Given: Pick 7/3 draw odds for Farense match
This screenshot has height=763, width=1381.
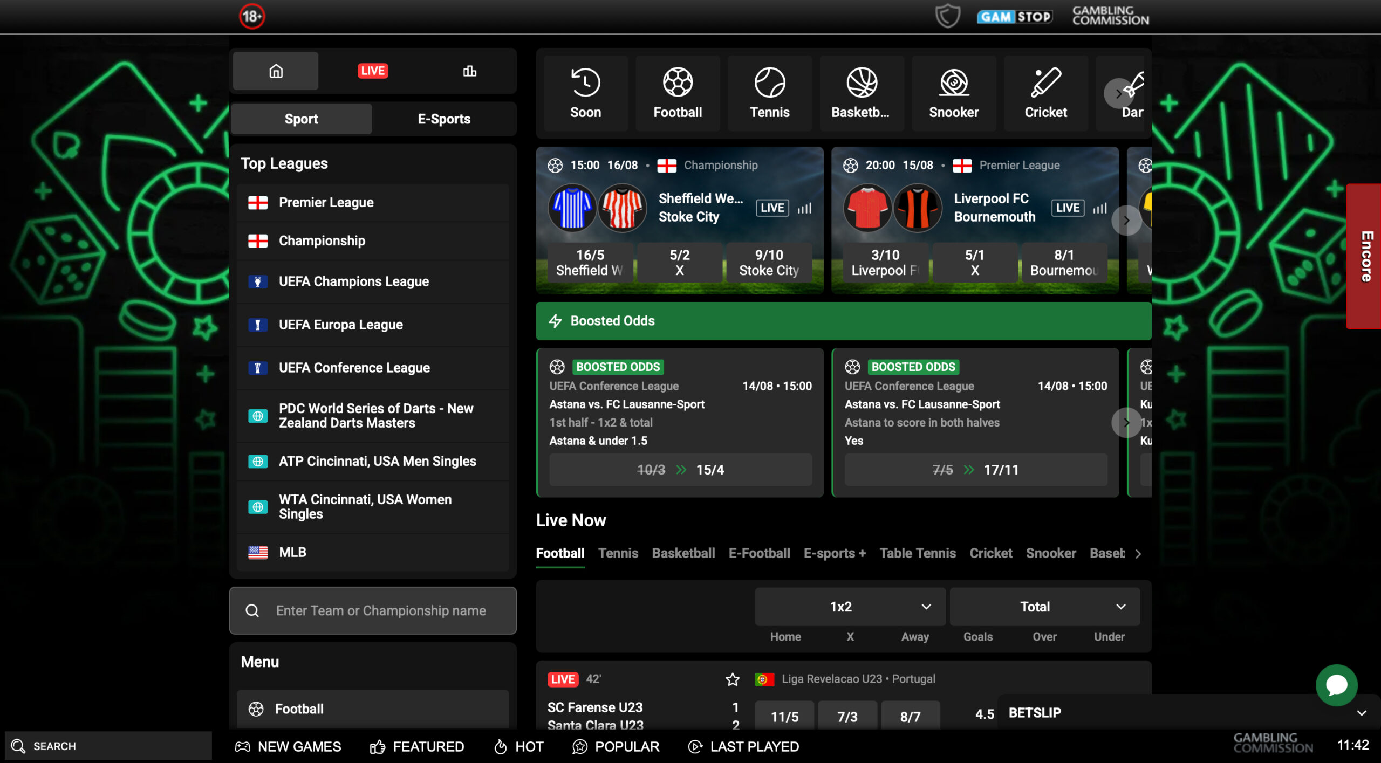Looking at the screenshot, I should point(847,716).
